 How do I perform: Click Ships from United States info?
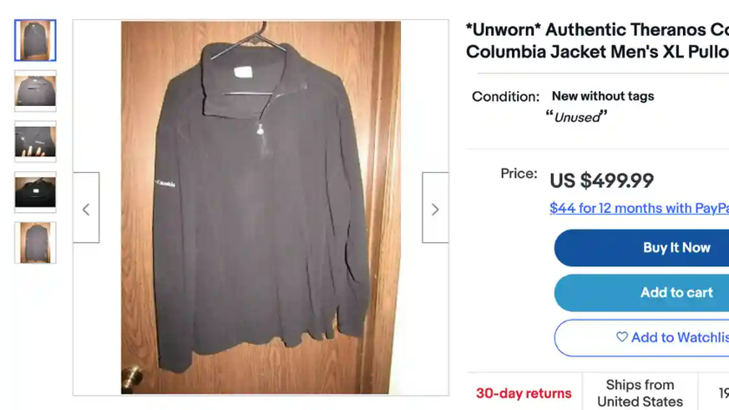tap(640, 392)
